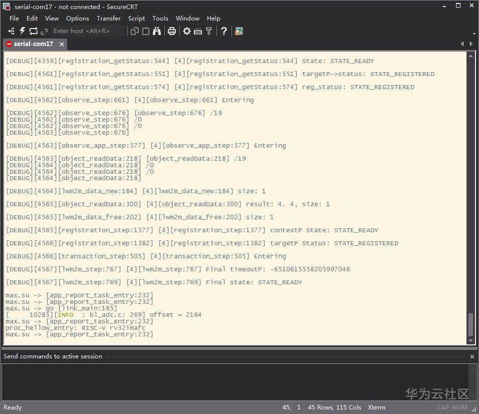Click the Disconnect chain-link icon
This screenshot has width=479, height=414.
click(x=44, y=31)
